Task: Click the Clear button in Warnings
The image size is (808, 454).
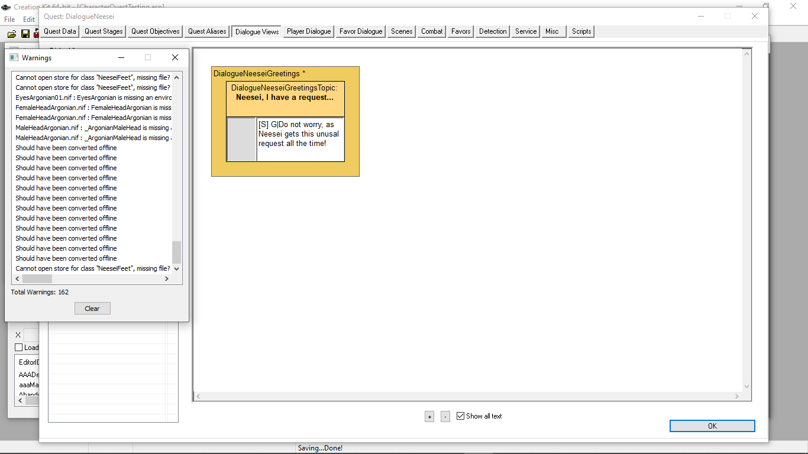Action: click(92, 309)
